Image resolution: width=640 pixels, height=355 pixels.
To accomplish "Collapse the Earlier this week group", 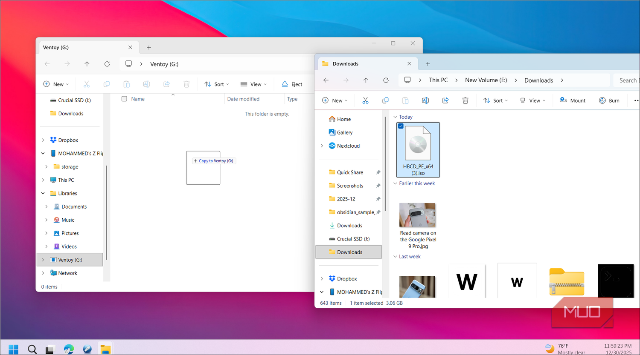I will (x=395, y=183).
